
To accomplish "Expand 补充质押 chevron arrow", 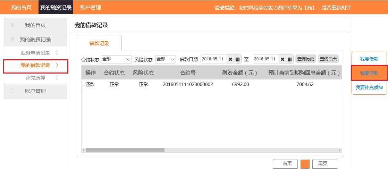I will click(x=57, y=78).
